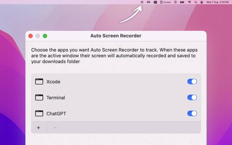
Task: Close the Auto Screen Recorder window
Action: tap(30, 36)
